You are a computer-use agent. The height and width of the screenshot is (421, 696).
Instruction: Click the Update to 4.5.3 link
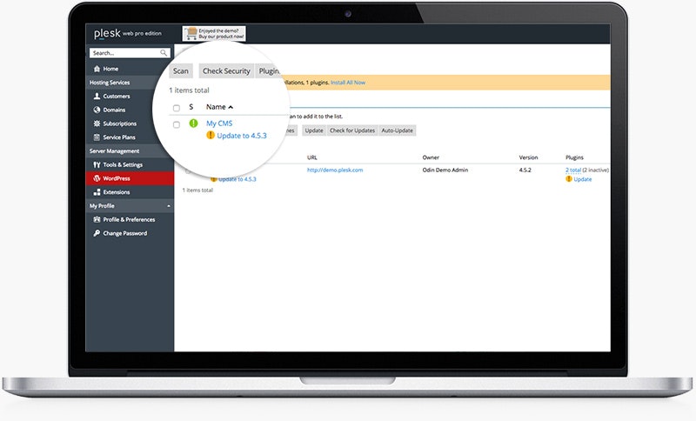[x=242, y=136]
